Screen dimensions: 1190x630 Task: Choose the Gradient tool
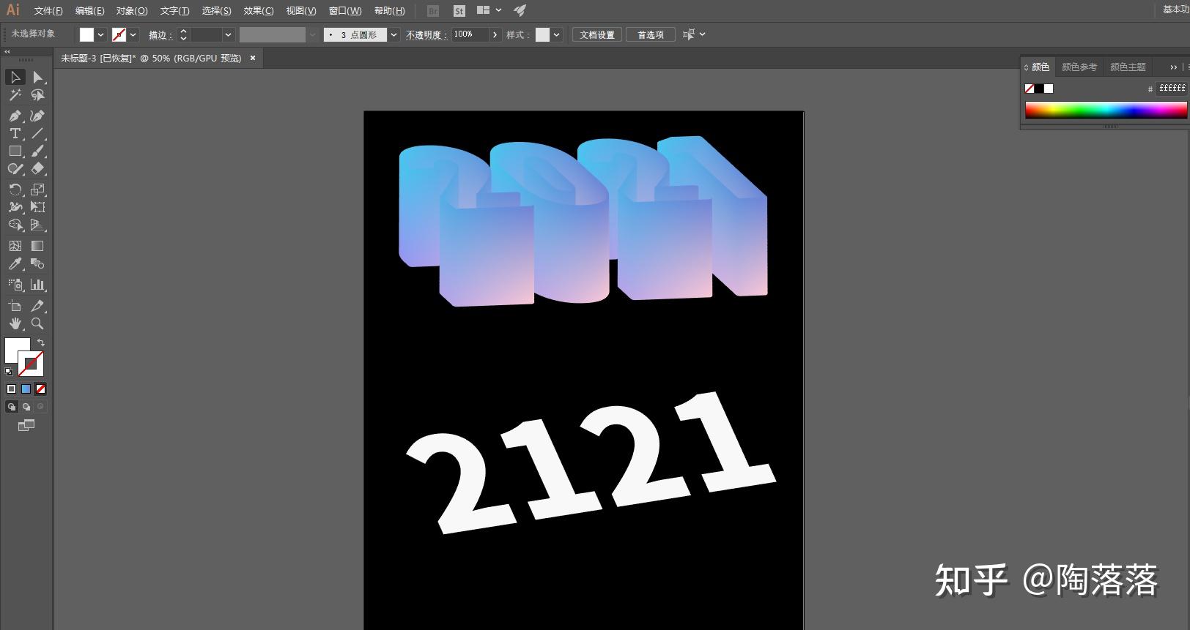point(38,246)
